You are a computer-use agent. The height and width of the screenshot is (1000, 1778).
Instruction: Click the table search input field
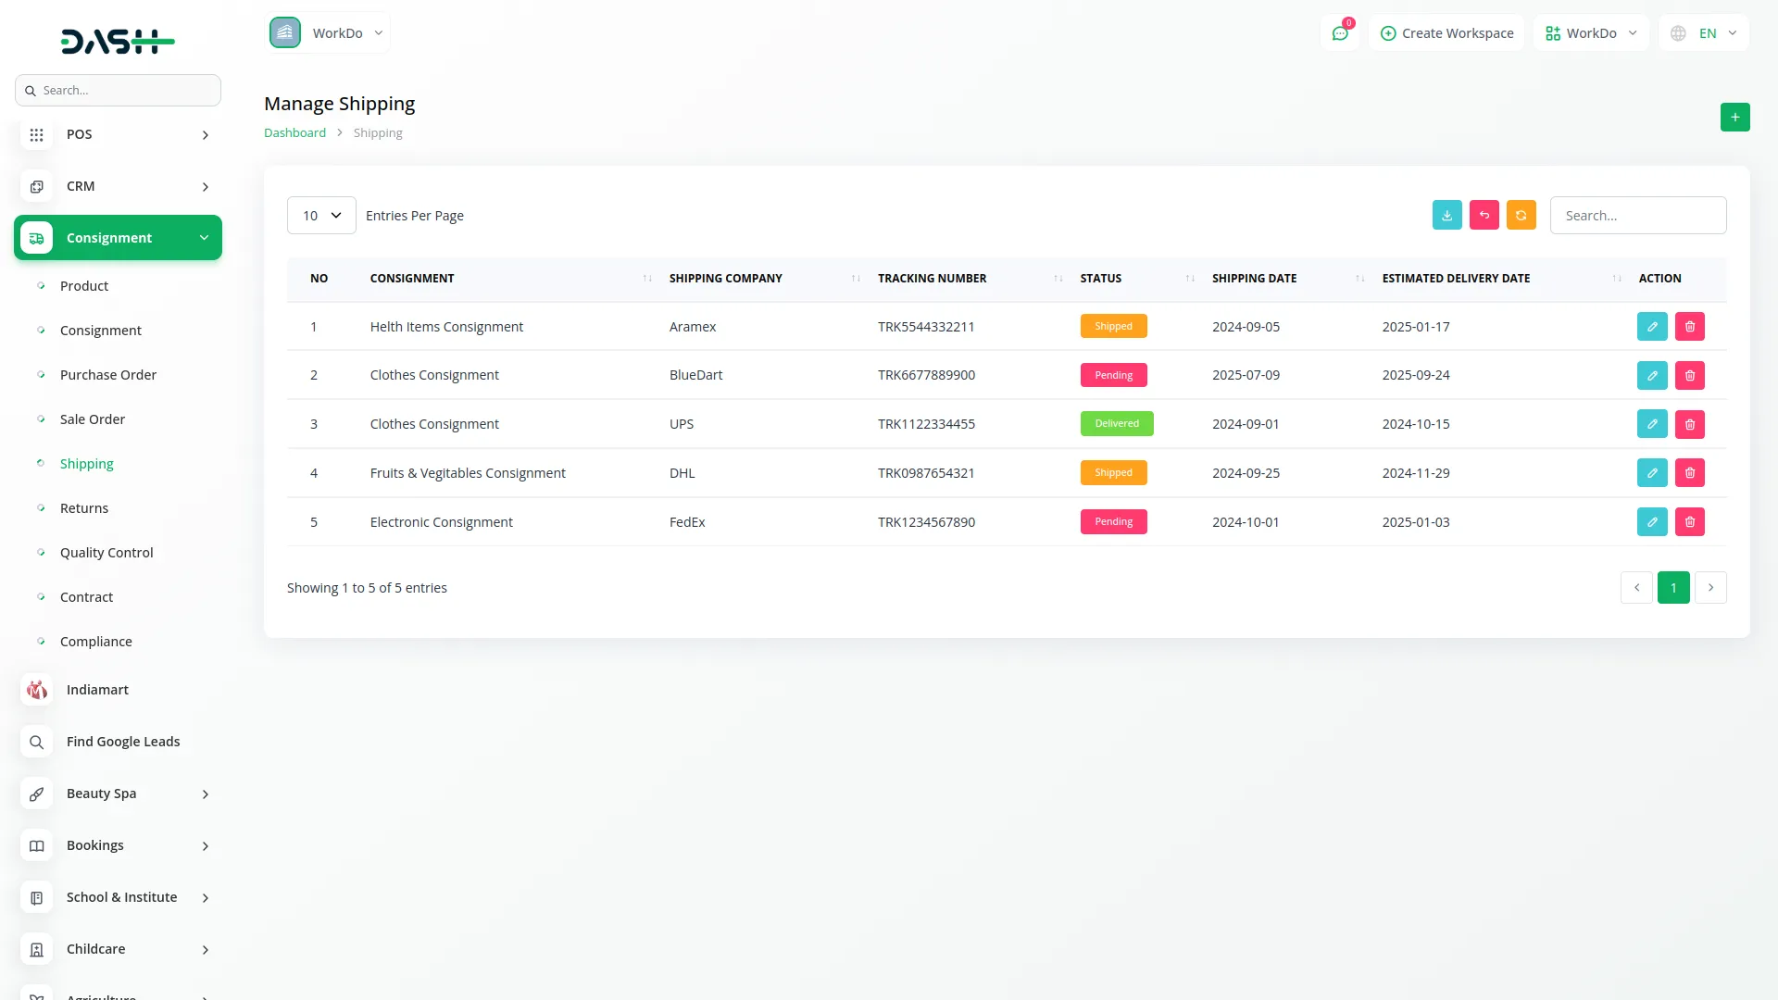pyautogui.click(x=1637, y=215)
